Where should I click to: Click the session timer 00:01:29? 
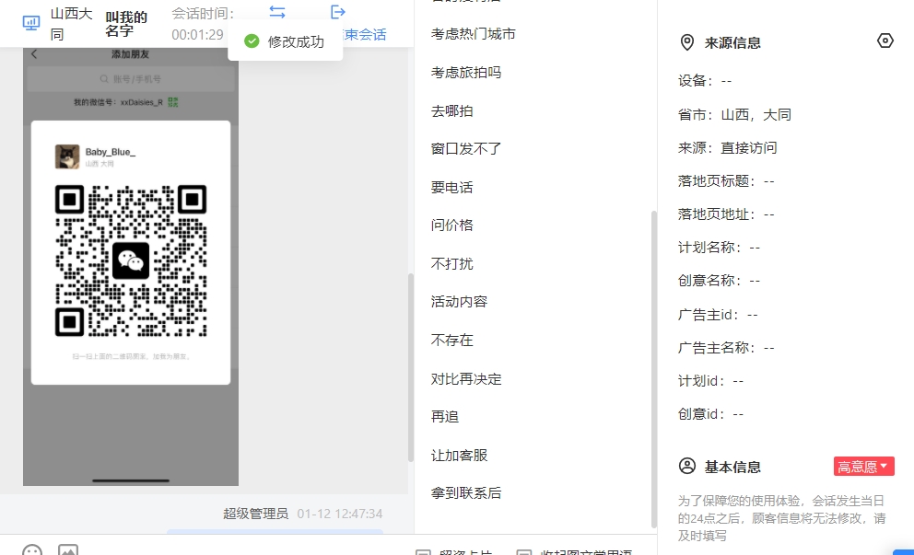[197, 35]
